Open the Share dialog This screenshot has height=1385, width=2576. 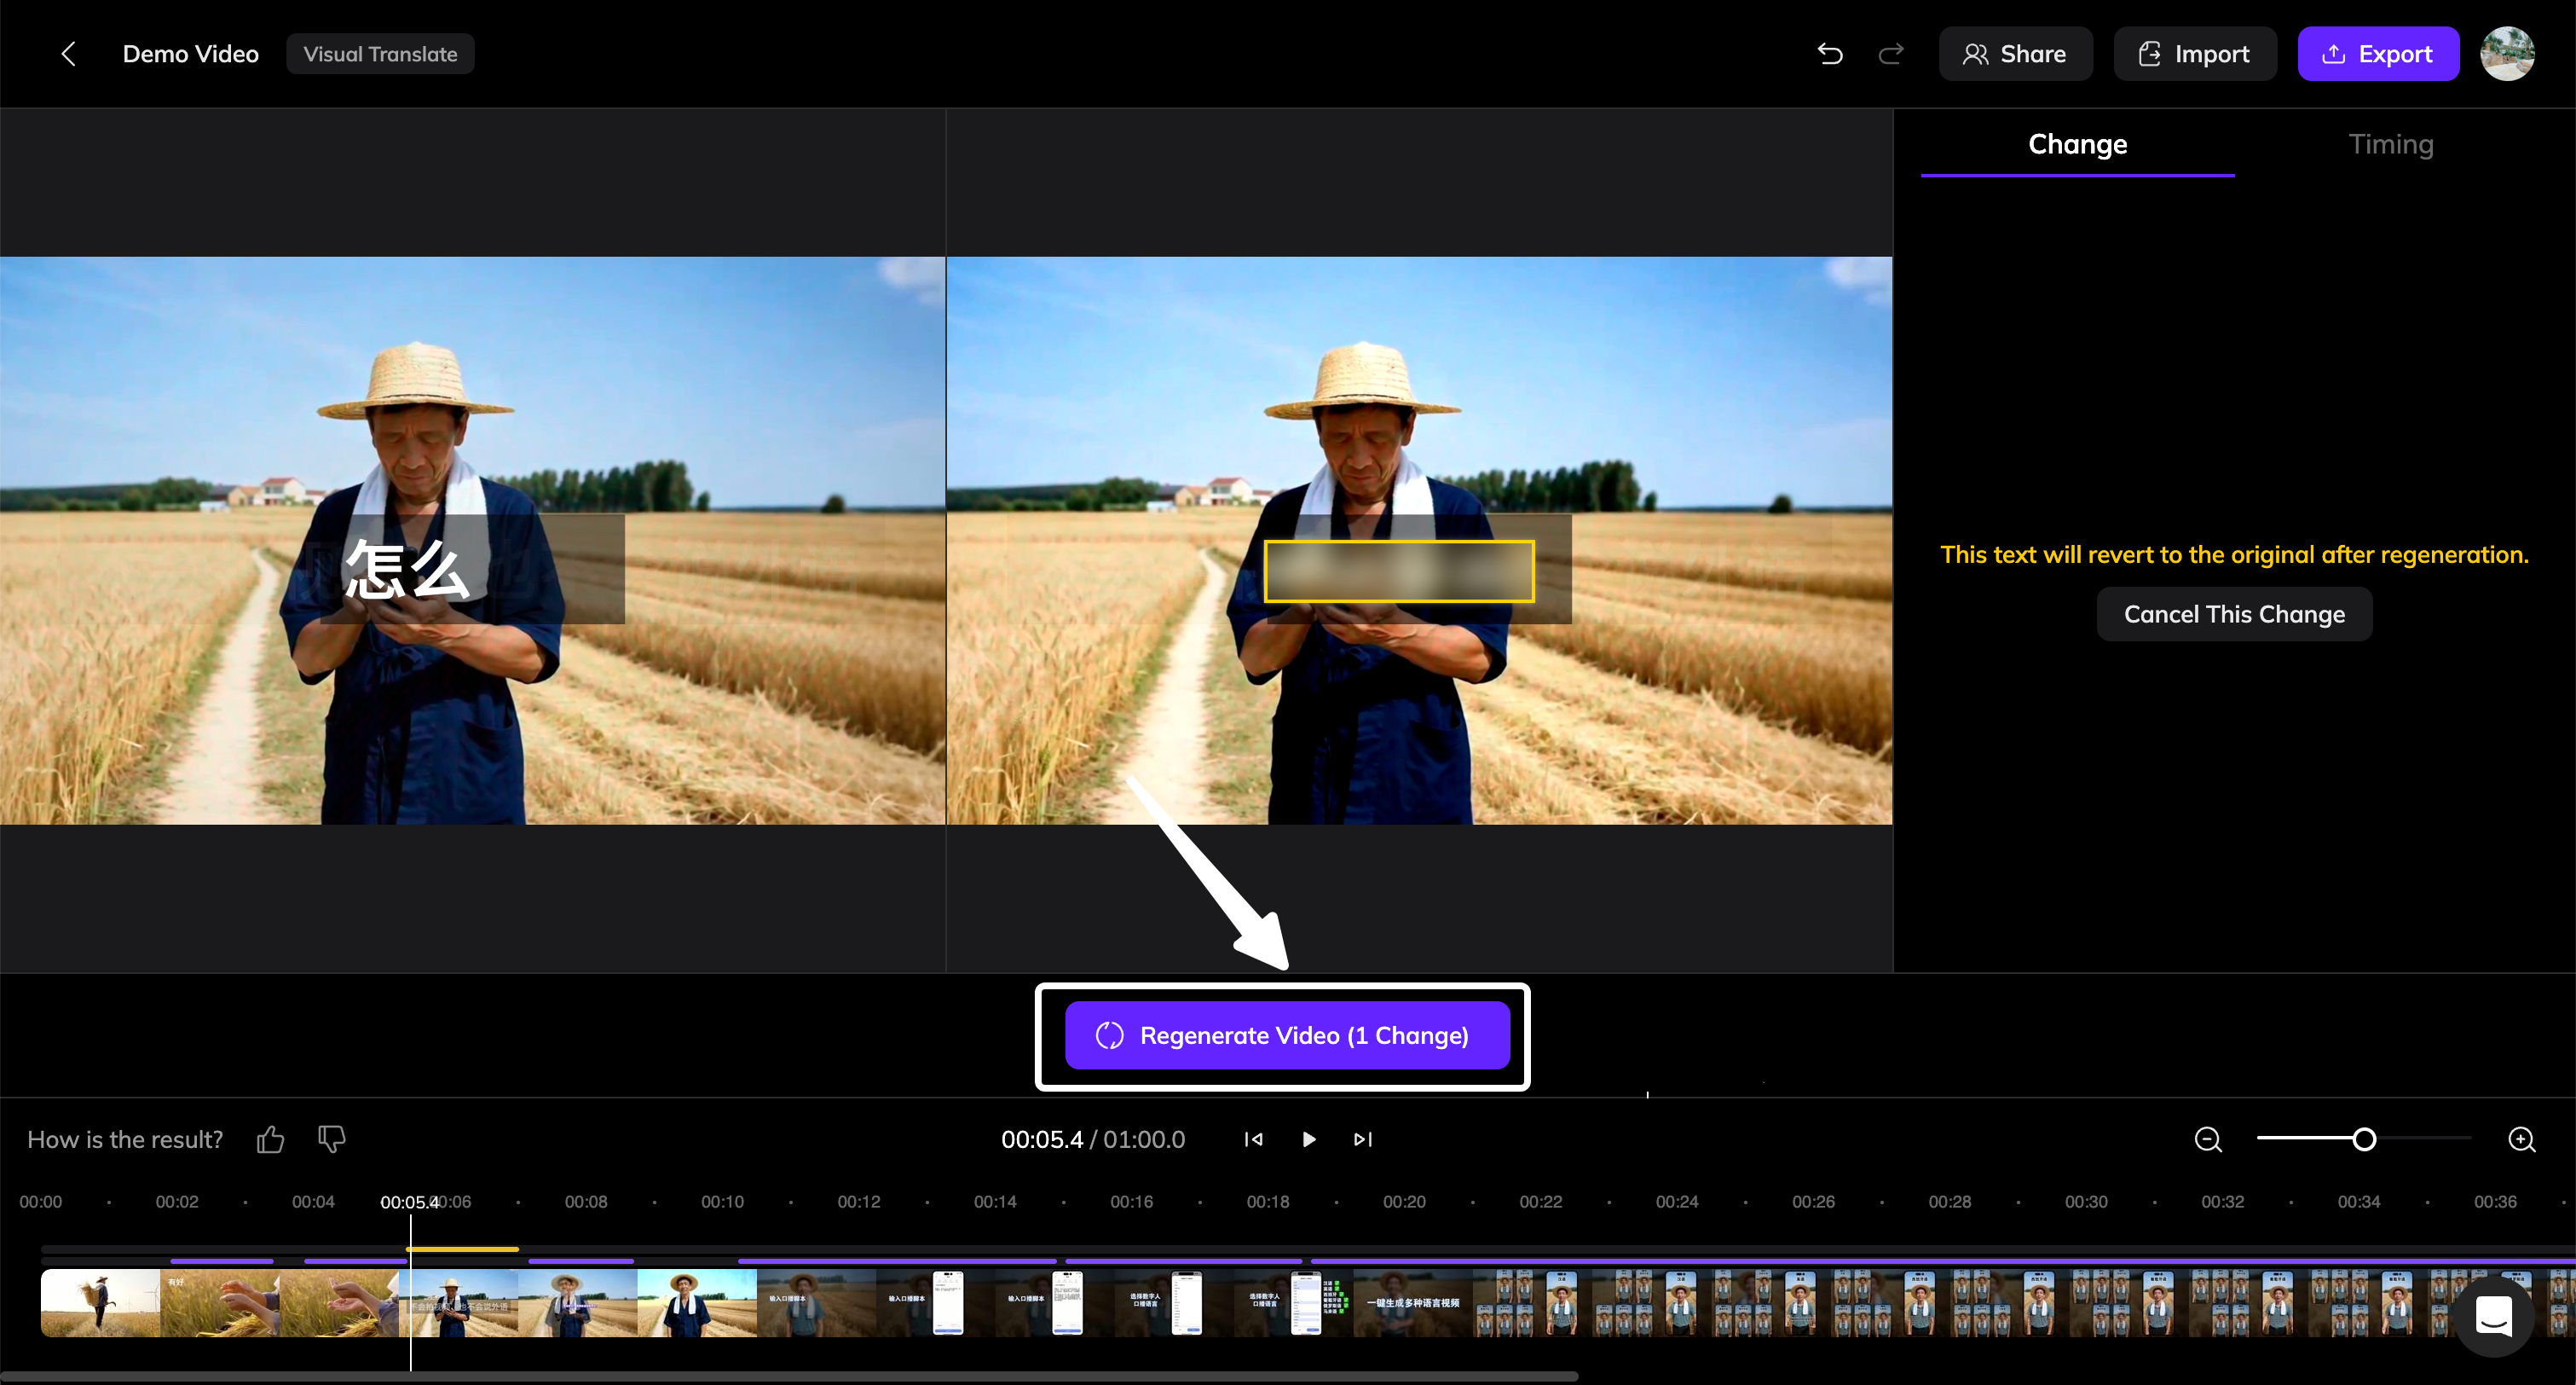click(x=2015, y=54)
